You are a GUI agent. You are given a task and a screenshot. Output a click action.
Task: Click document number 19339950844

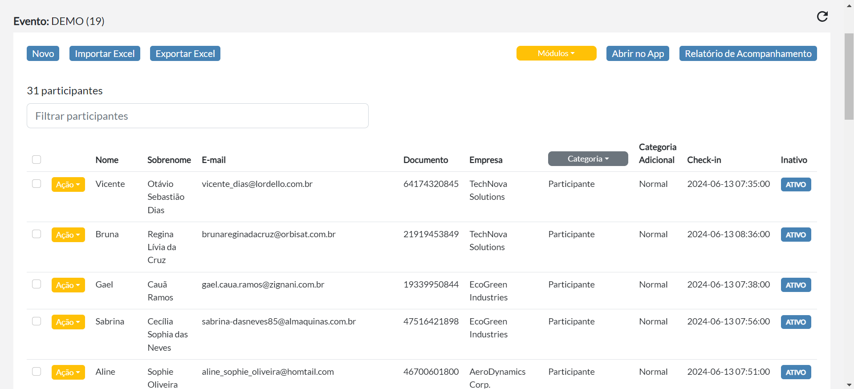click(x=431, y=284)
